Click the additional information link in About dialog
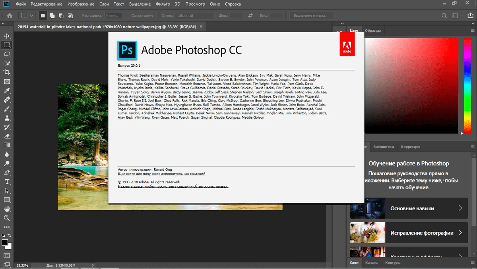The width and height of the screenshot is (477, 269). (x=161, y=174)
